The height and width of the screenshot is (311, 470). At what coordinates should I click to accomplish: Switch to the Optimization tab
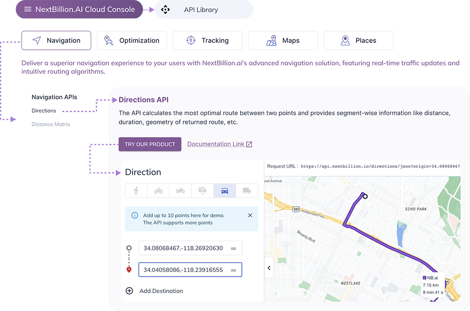pyautogui.click(x=132, y=40)
